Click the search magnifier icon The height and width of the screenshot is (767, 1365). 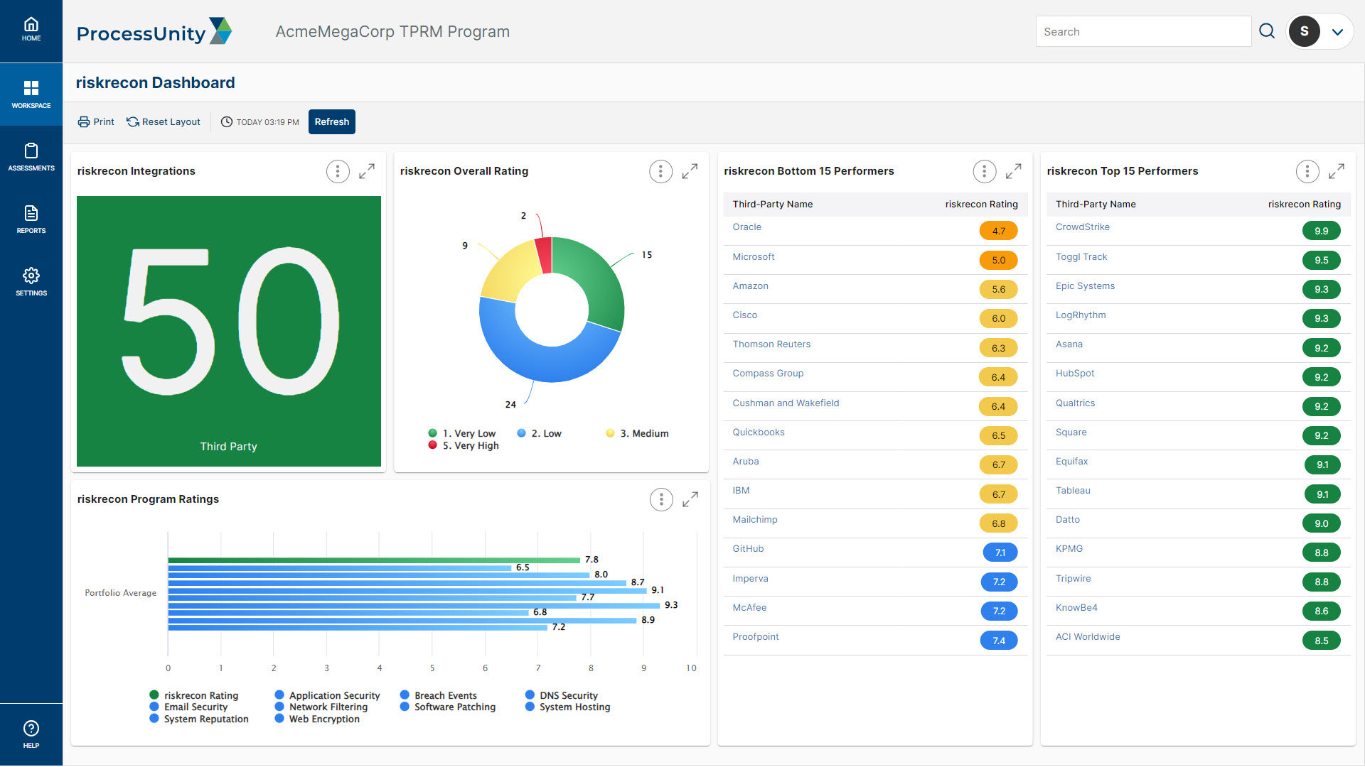click(x=1267, y=31)
